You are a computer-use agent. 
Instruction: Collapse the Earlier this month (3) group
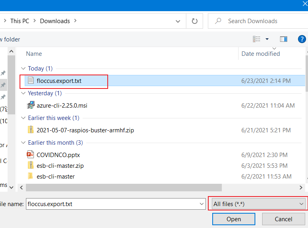(x=23, y=143)
